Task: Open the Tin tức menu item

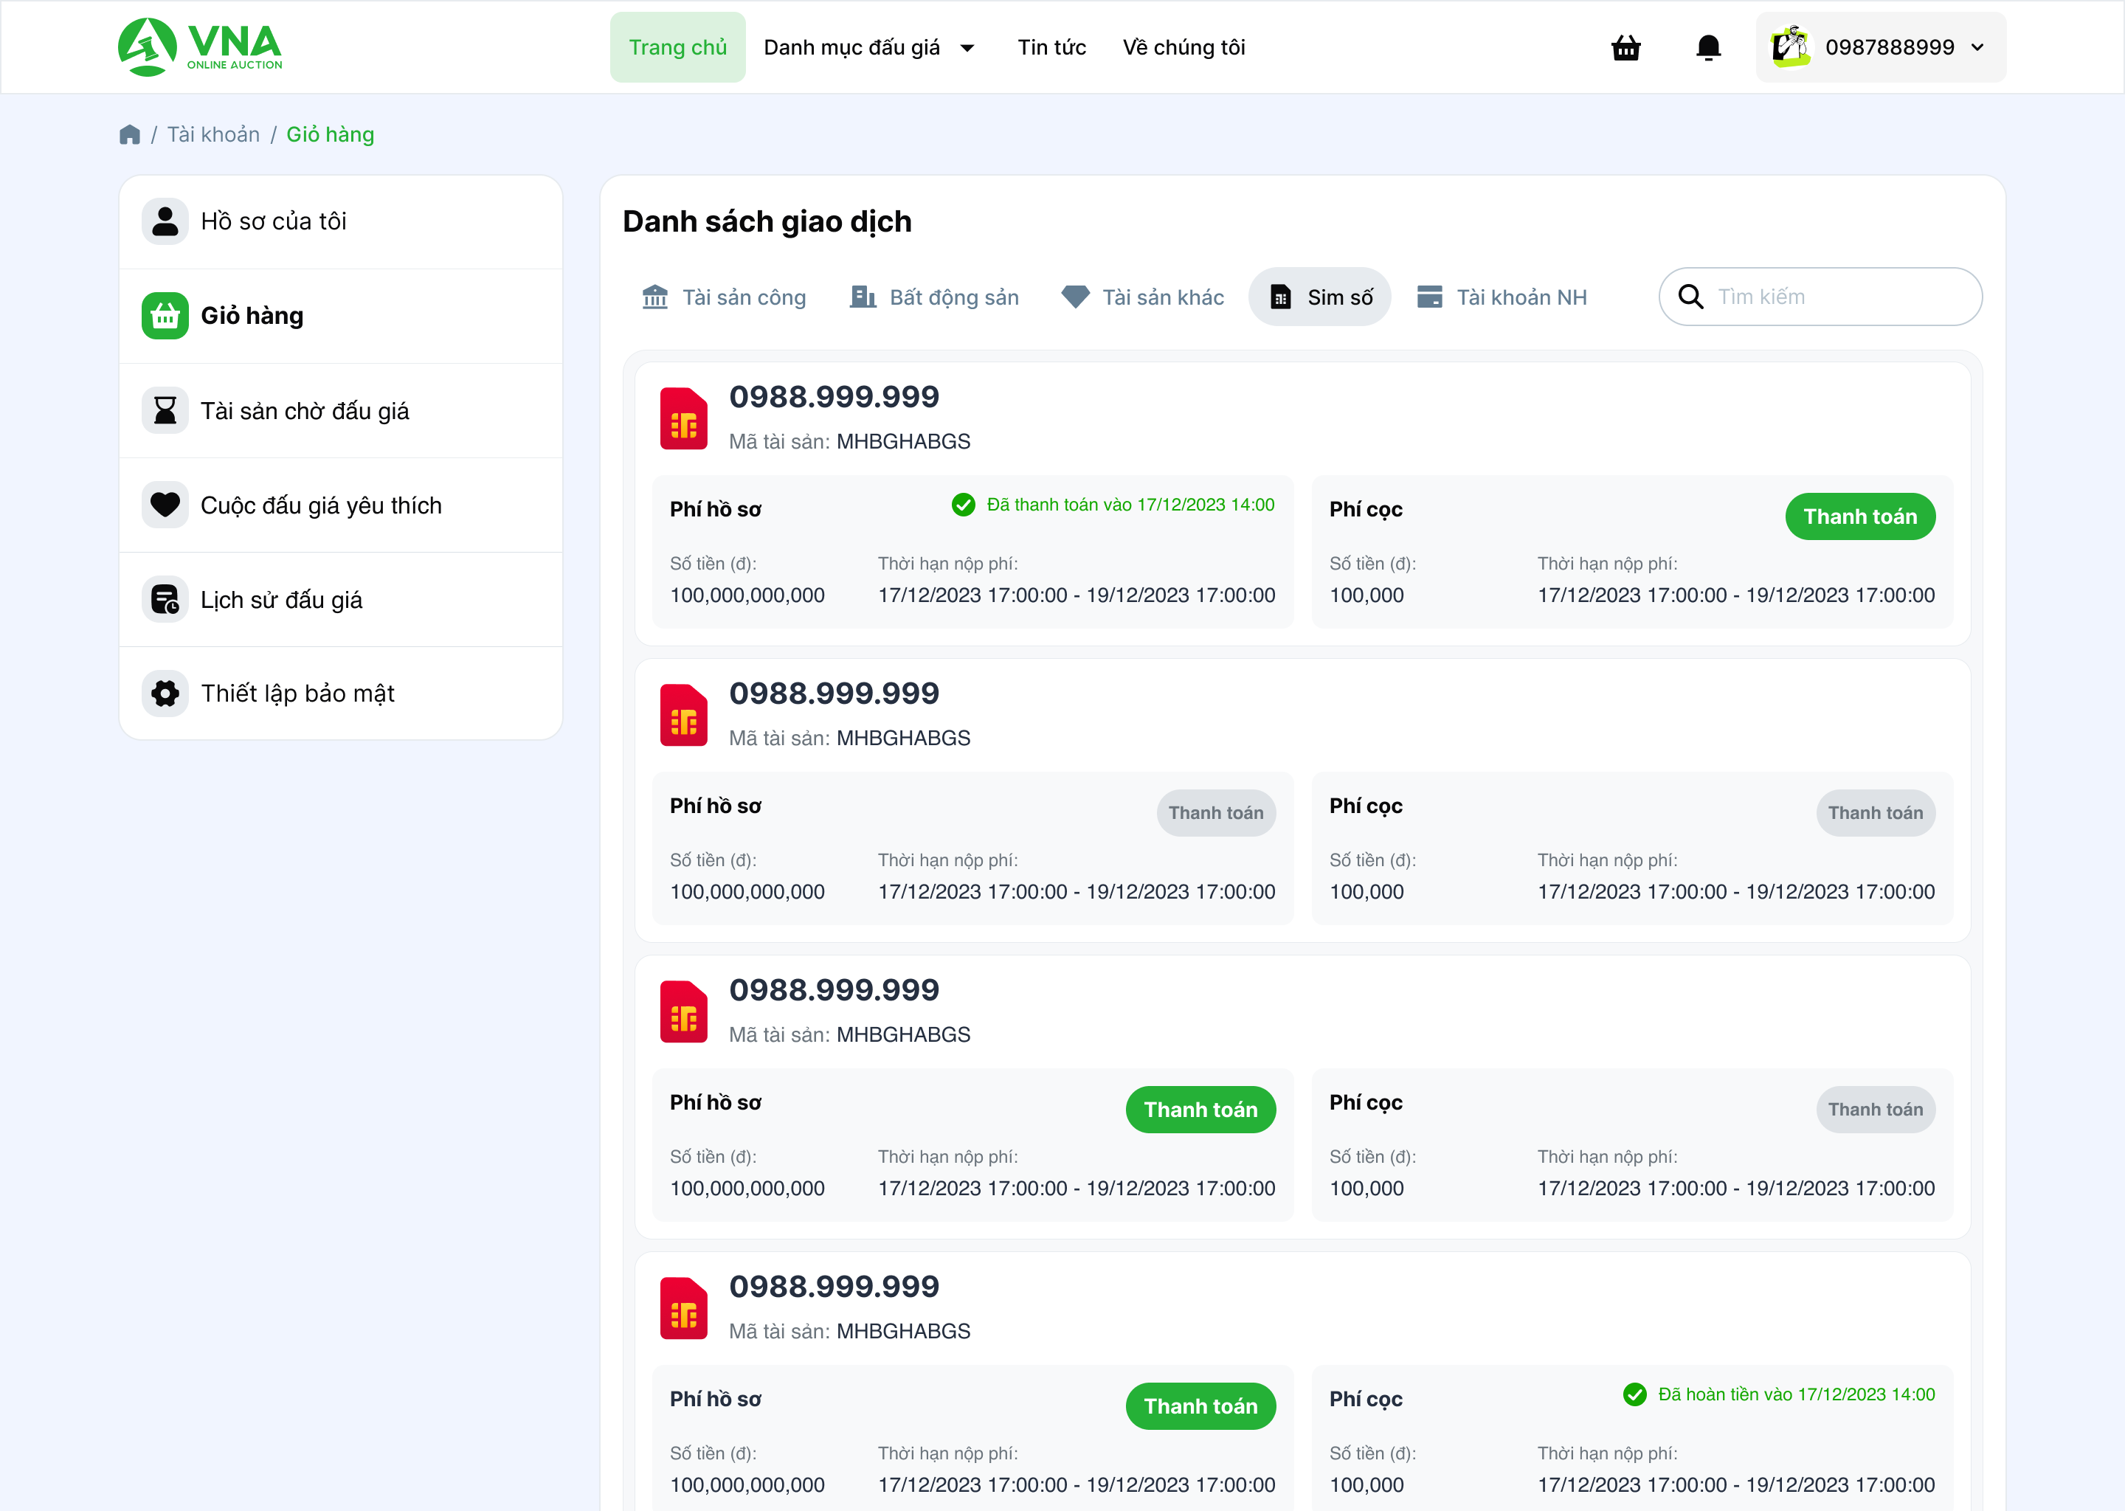Action: tap(1051, 47)
